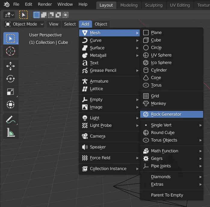Screen dimensions: 210x207
Task: Click Parent To Empty menu entry
Action: (x=171, y=195)
